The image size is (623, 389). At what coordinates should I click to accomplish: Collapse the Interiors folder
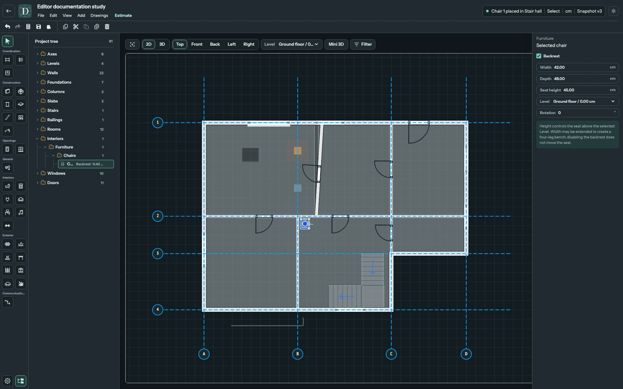point(38,139)
